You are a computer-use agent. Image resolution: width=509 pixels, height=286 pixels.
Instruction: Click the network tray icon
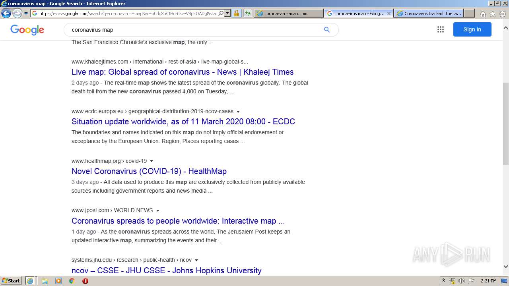click(452, 281)
